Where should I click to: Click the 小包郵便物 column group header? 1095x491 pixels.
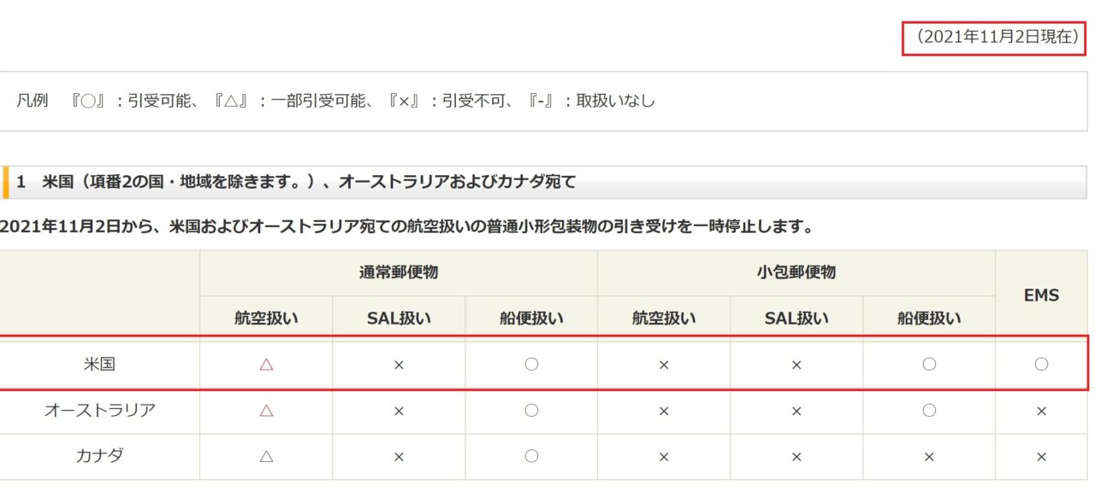[x=796, y=273]
